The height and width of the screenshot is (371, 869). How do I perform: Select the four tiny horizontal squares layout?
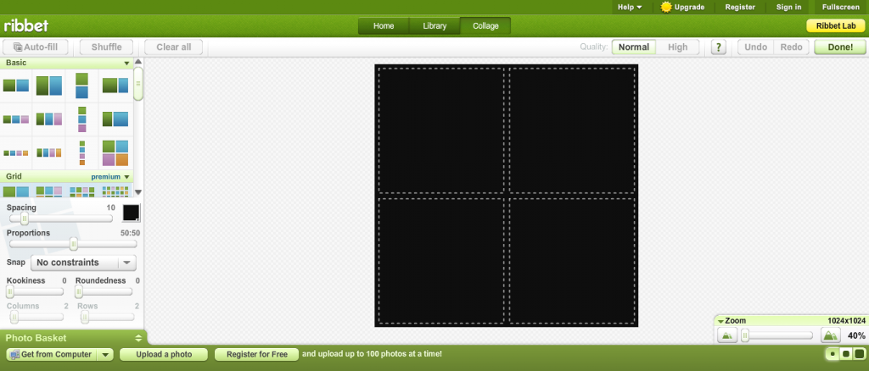coord(15,152)
